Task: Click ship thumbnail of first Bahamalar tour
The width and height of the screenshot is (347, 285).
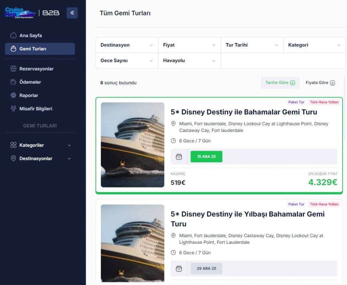Action: coord(132,145)
